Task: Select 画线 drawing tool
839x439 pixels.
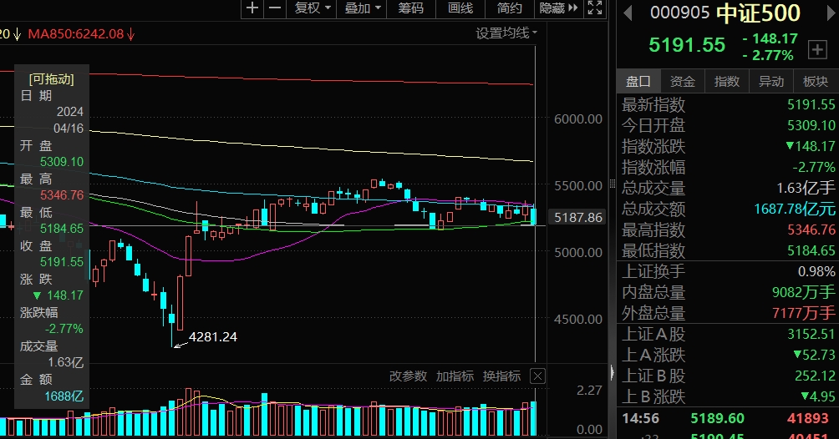Action: pyautogui.click(x=460, y=8)
